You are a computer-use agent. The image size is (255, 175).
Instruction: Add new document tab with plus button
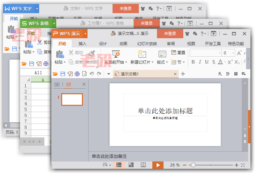[183, 74]
